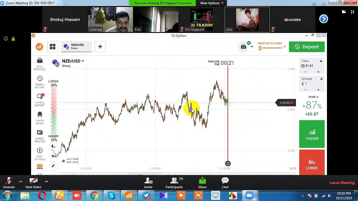
Task: Click the 0.634335 current price label
Action: coord(286,103)
